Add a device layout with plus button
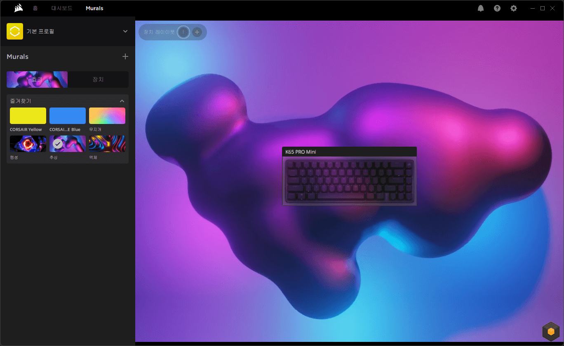Screen dimensions: 564x346 [x=197, y=32]
